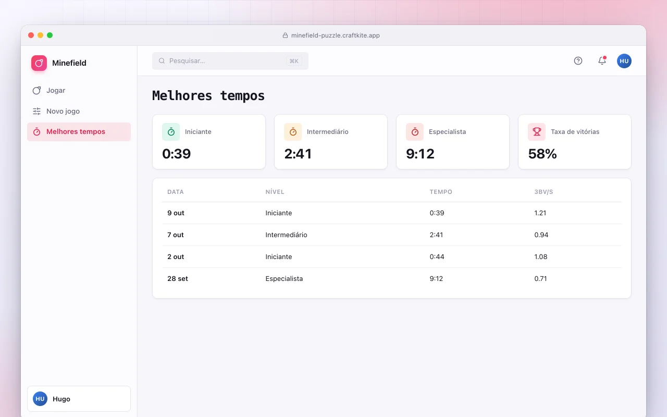Click the TEMPO column header
The height and width of the screenshot is (417, 667).
tap(441, 192)
